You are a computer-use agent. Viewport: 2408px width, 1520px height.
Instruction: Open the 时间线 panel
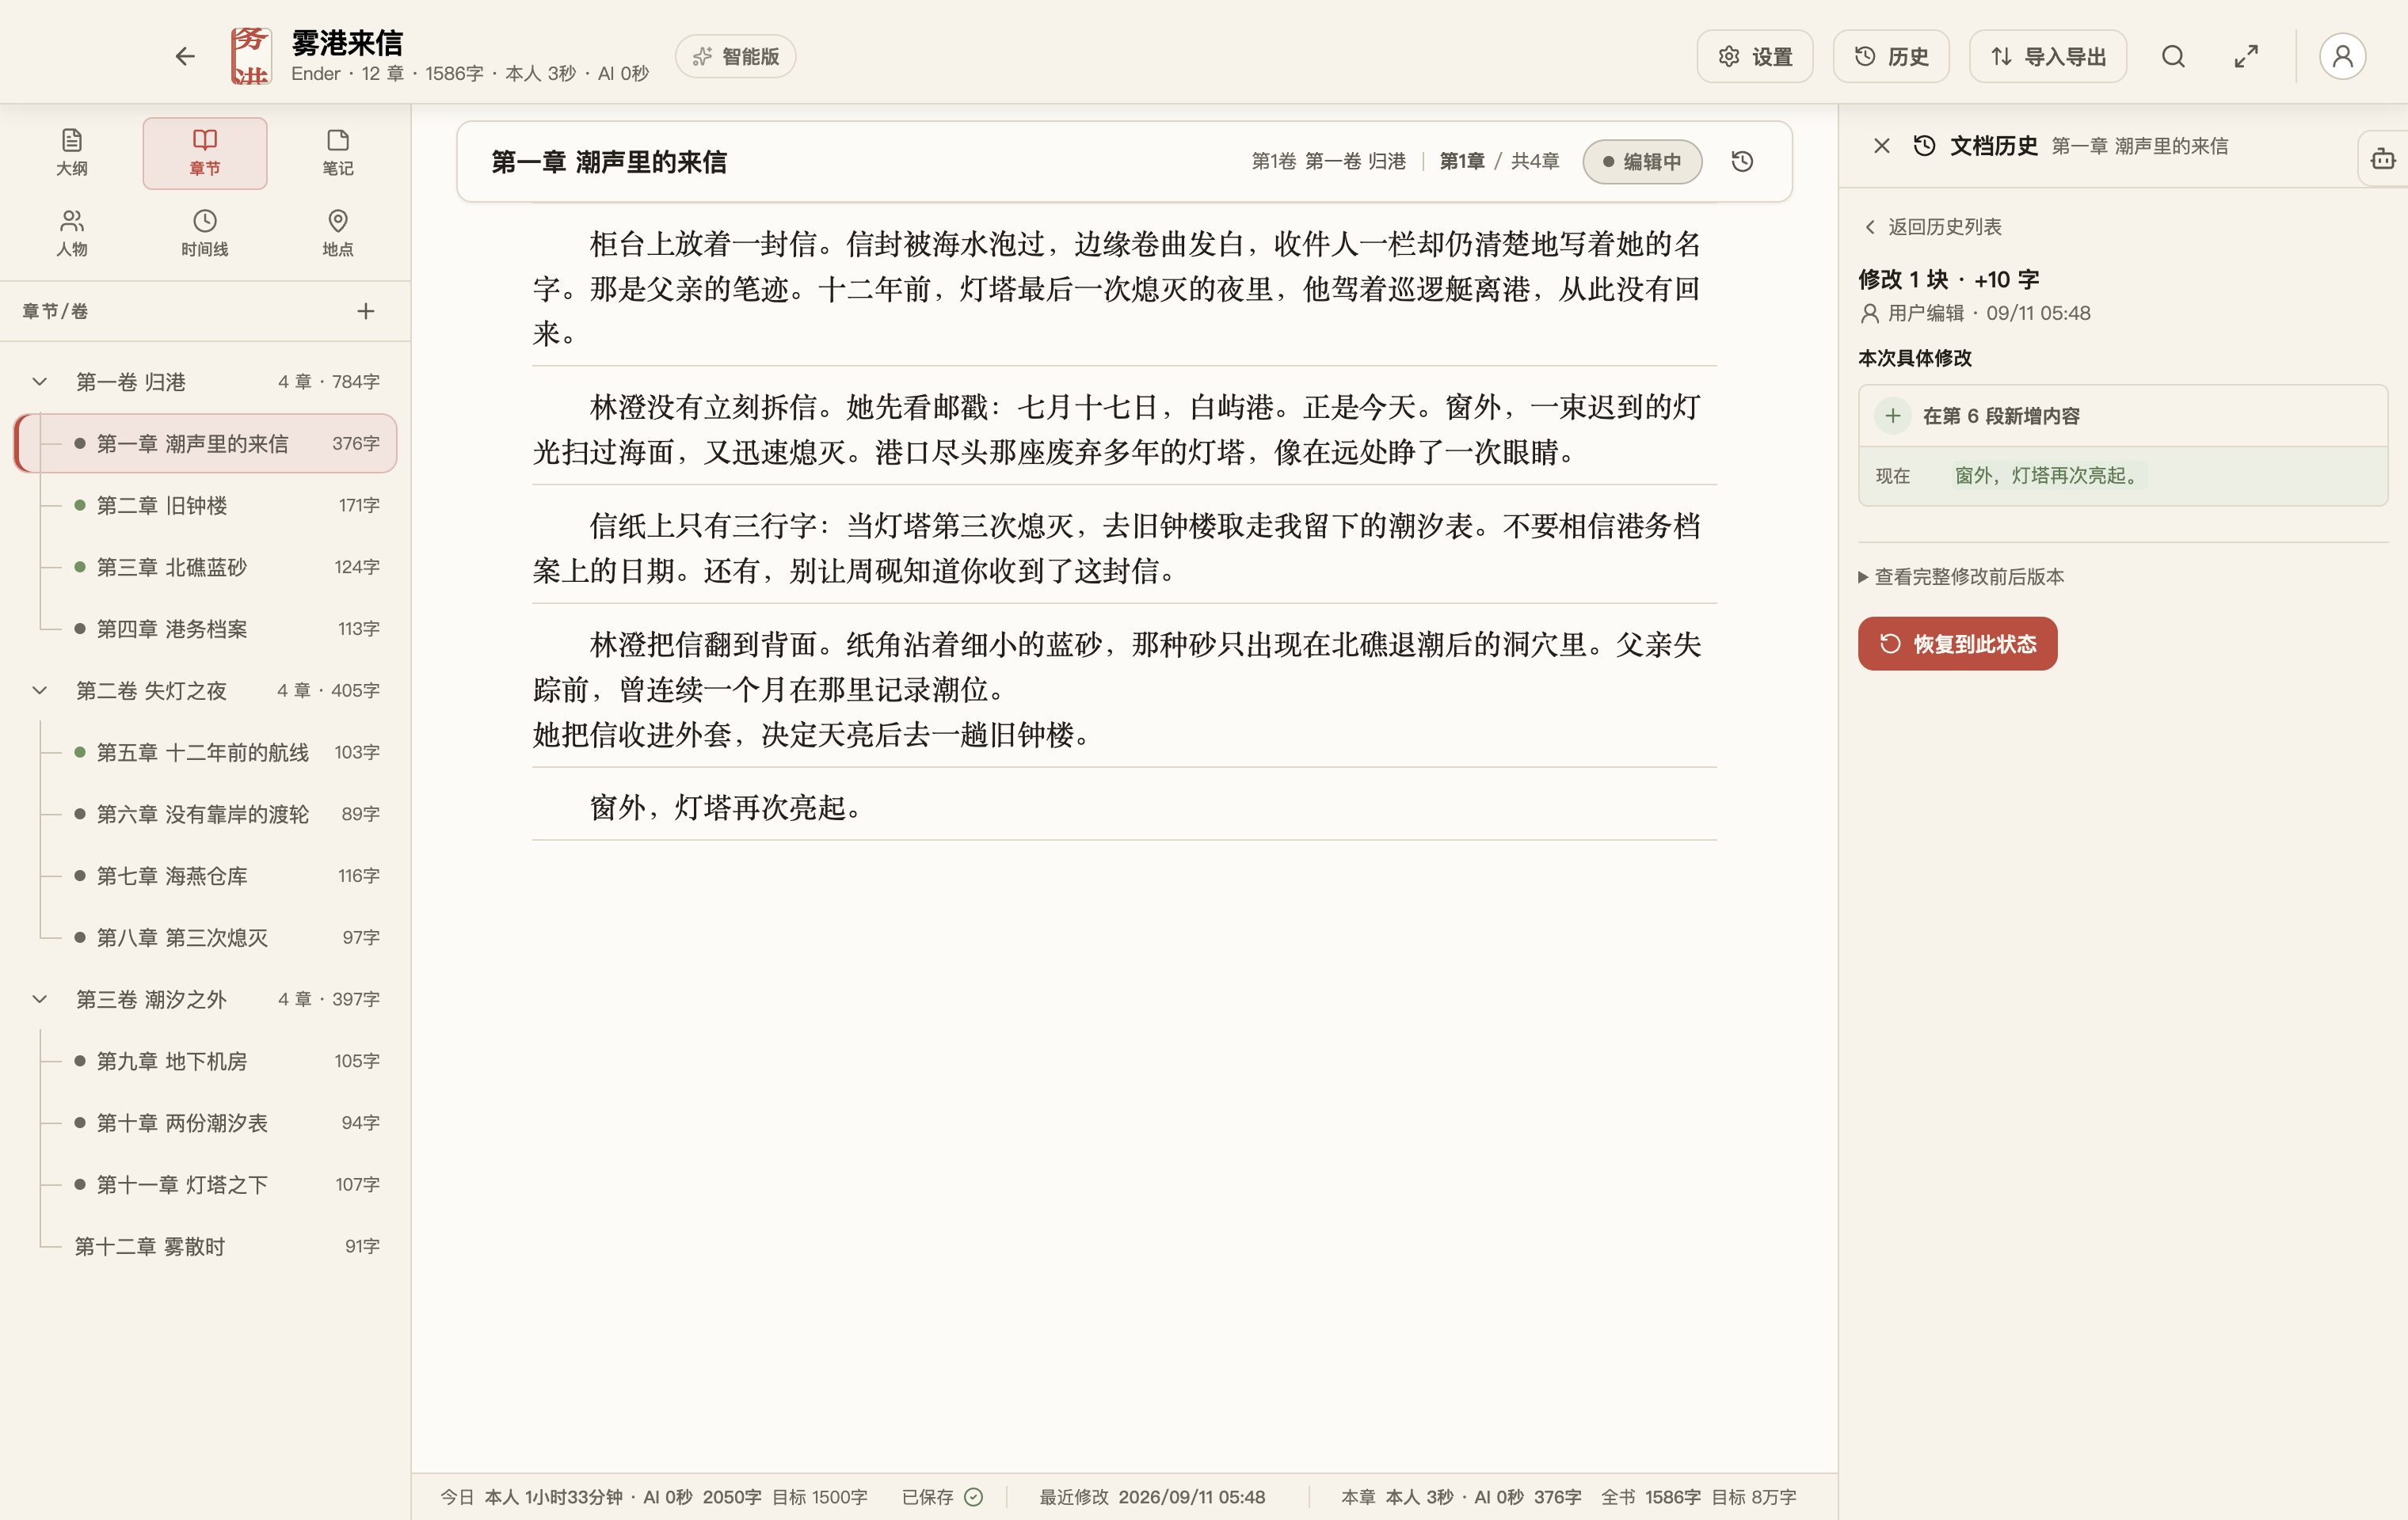pos(204,233)
